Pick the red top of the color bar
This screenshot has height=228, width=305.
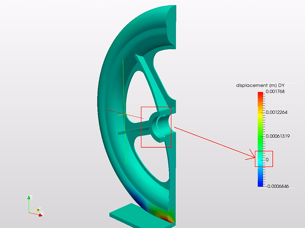(x=260, y=94)
